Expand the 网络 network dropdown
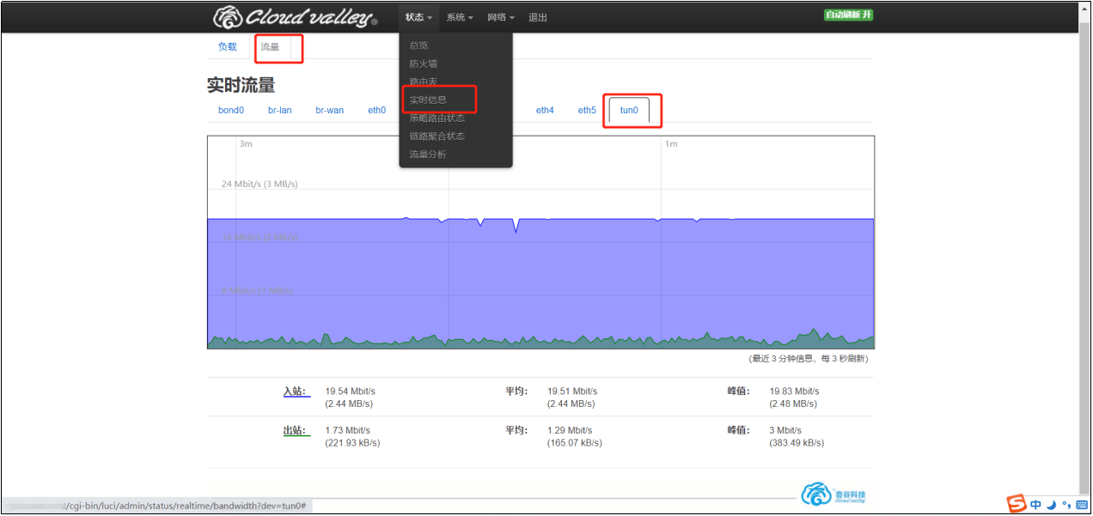The width and height of the screenshot is (1093, 516). pos(501,17)
